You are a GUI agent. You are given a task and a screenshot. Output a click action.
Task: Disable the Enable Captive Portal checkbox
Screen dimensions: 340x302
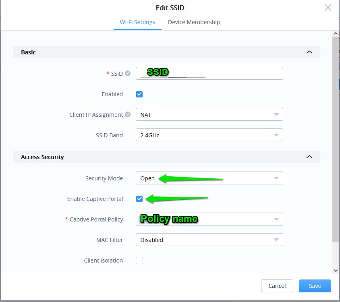pyautogui.click(x=139, y=199)
